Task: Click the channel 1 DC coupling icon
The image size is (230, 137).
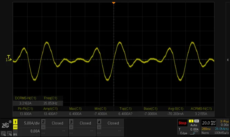Action: click(x=16, y=127)
